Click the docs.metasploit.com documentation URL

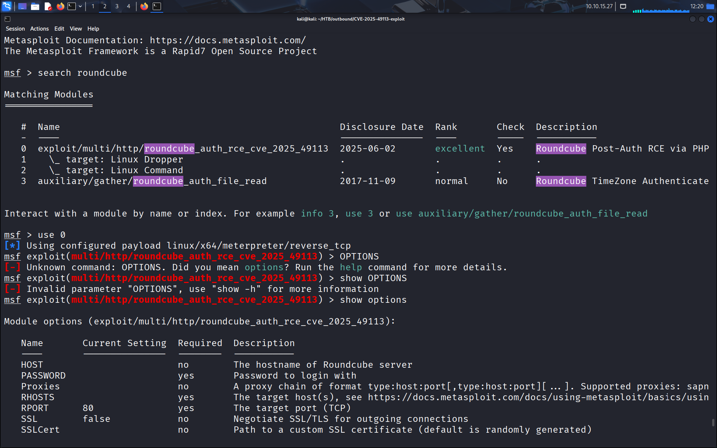(x=228, y=40)
